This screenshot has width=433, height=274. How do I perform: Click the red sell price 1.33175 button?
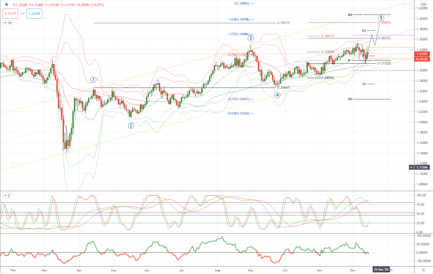coord(10,14)
